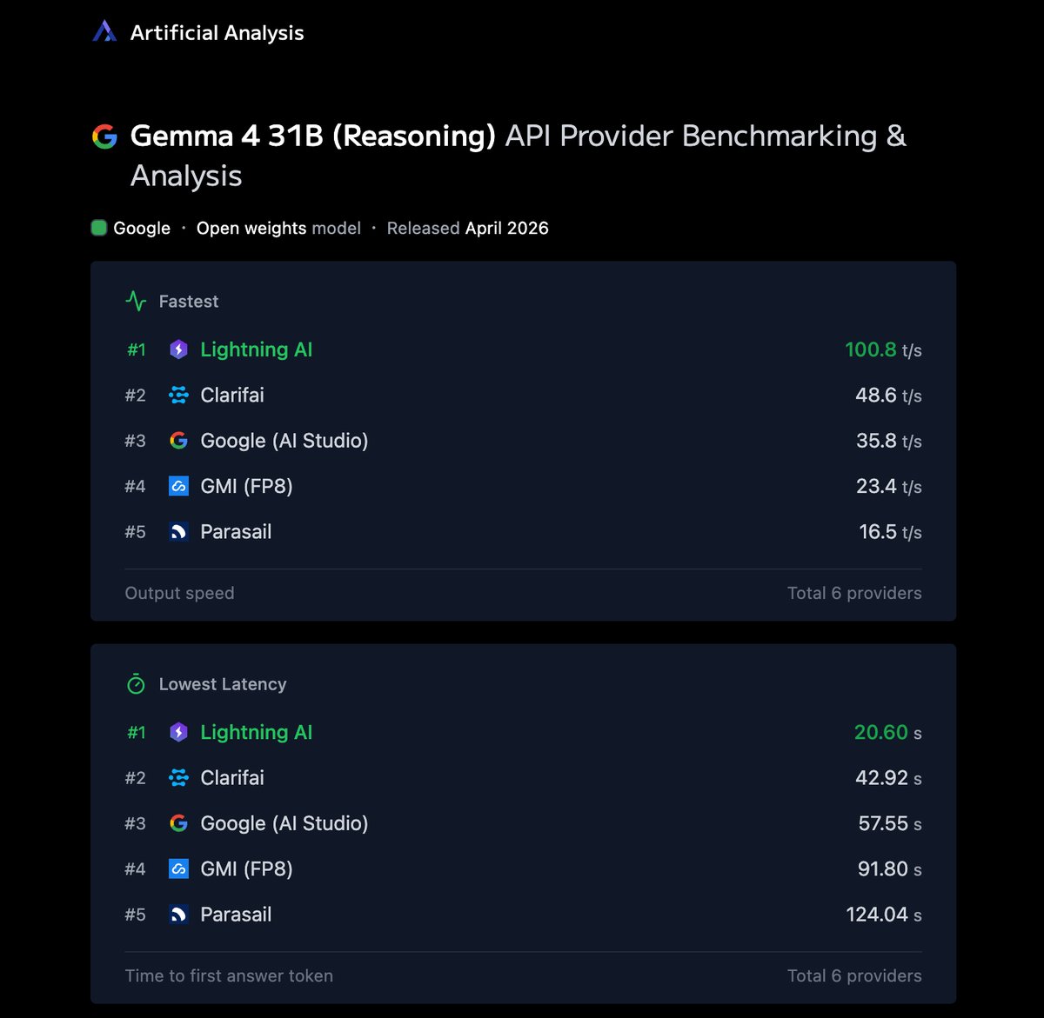1044x1018 pixels.
Task: Click the 35.8 t/s speed value
Action: [x=888, y=441]
